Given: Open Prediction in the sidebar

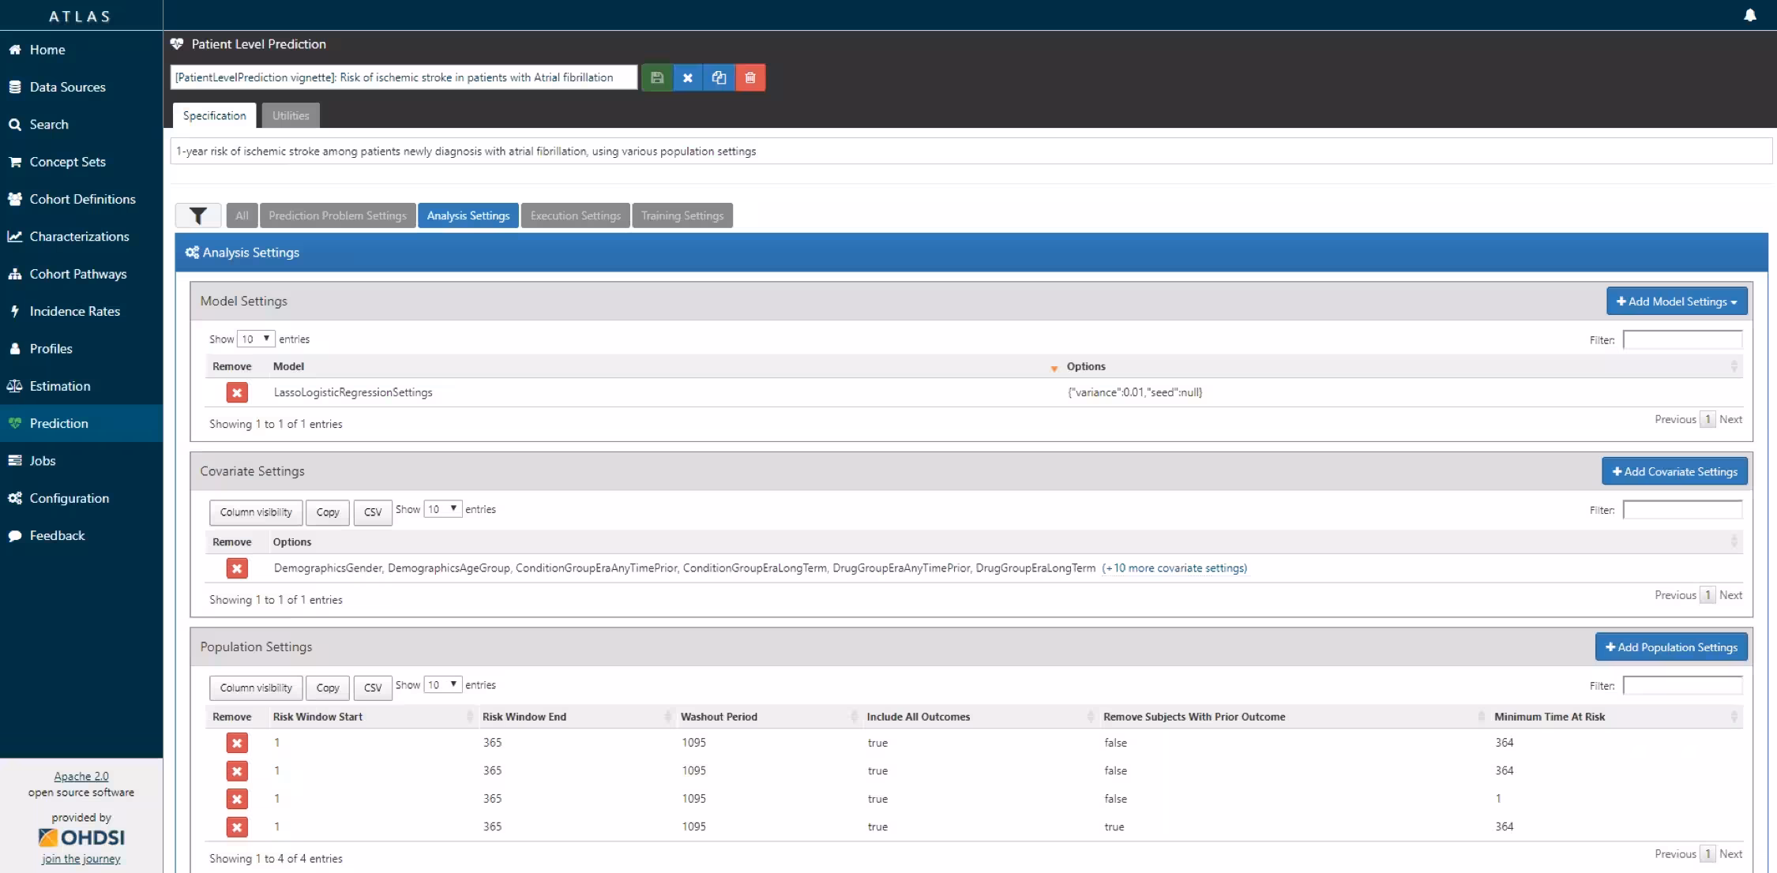Looking at the screenshot, I should pyautogui.click(x=81, y=423).
